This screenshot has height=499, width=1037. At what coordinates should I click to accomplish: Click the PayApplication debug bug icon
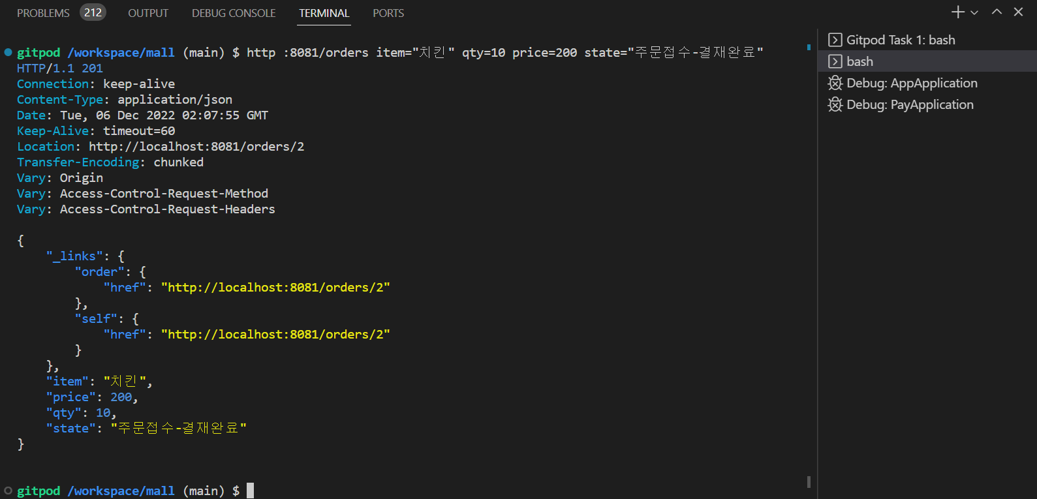coord(835,104)
